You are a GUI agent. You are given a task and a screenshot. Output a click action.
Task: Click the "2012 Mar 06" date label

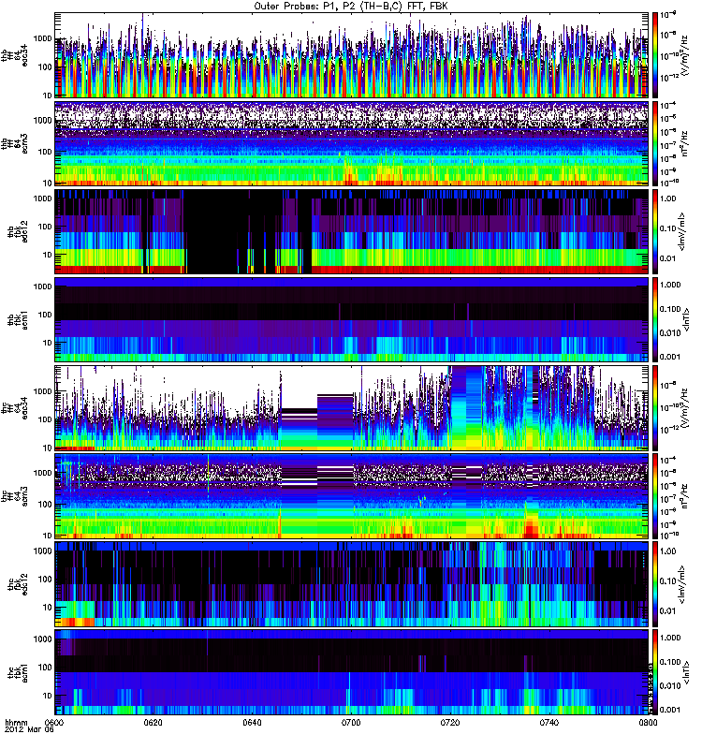(29, 730)
